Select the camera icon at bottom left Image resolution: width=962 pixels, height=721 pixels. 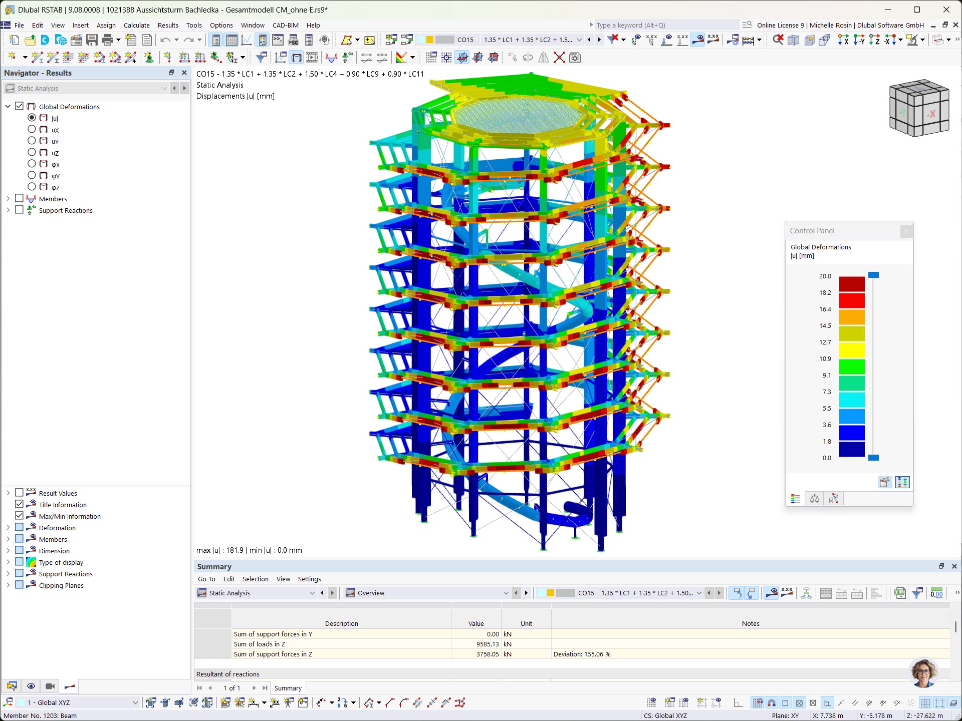[x=50, y=686]
